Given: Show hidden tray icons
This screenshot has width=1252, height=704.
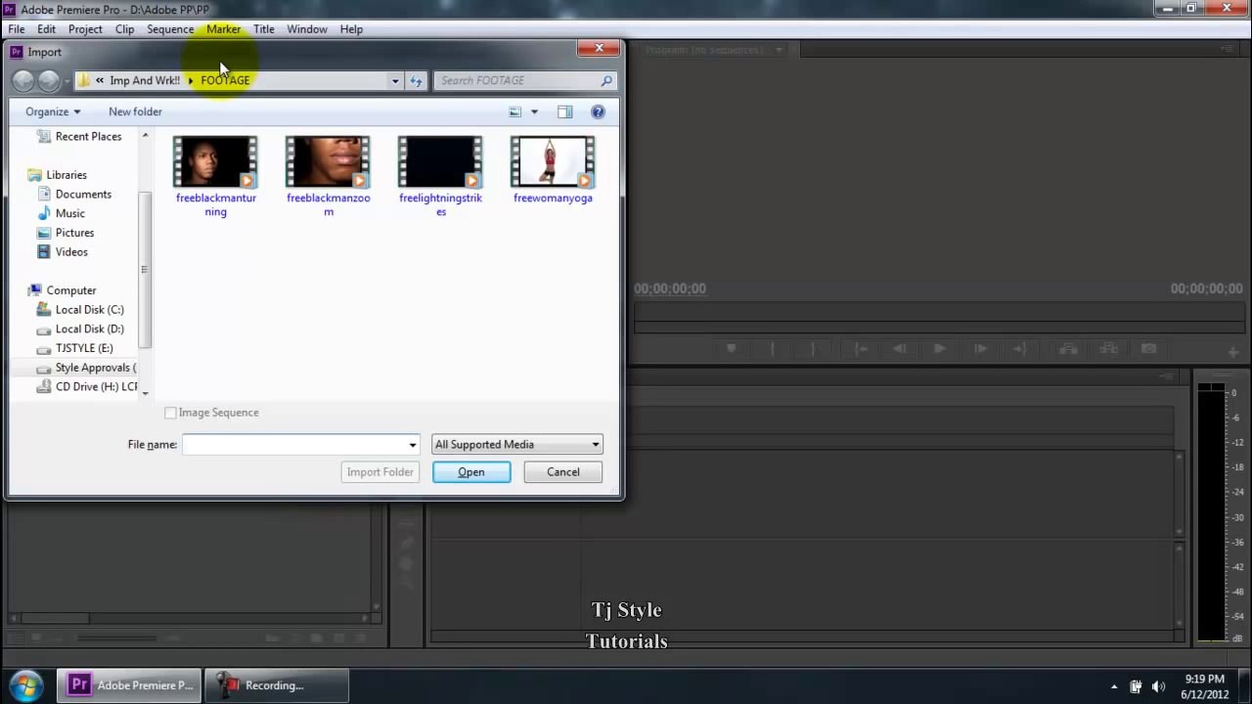Looking at the screenshot, I should (x=1113, y=686).
